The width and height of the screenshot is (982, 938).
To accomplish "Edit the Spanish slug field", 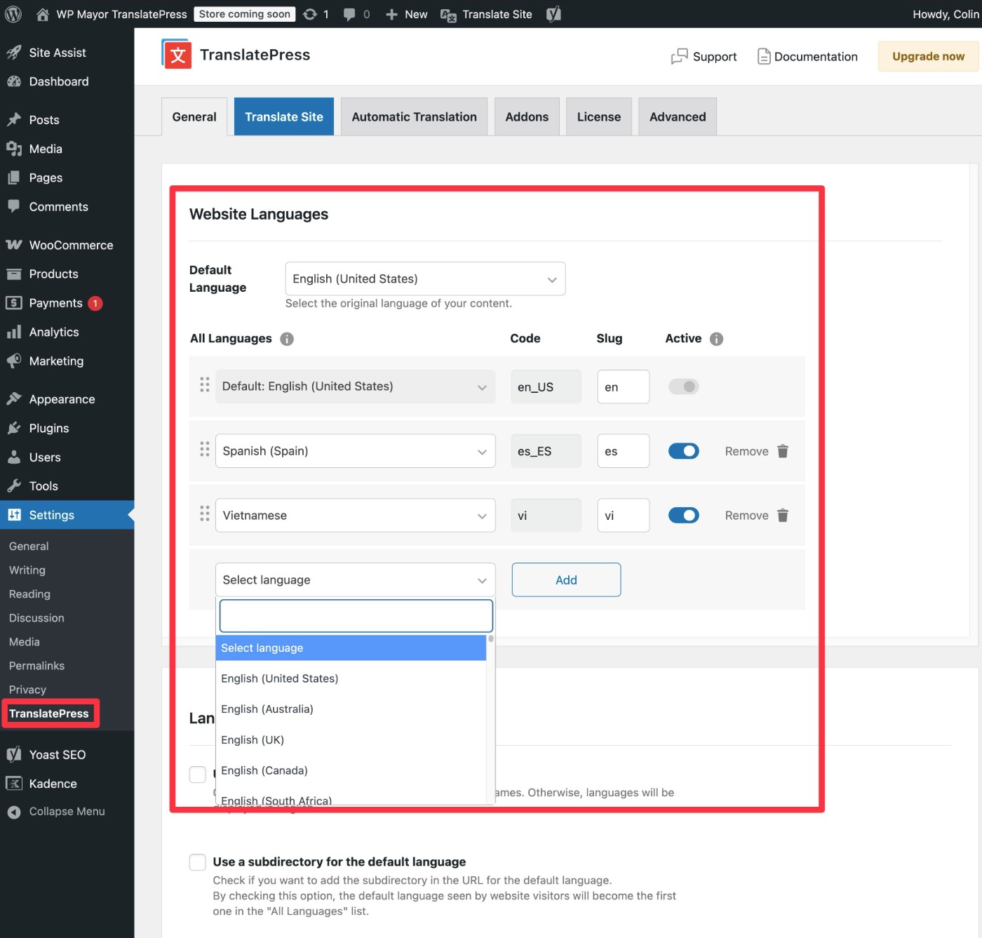I will click(x=624, y=451).
